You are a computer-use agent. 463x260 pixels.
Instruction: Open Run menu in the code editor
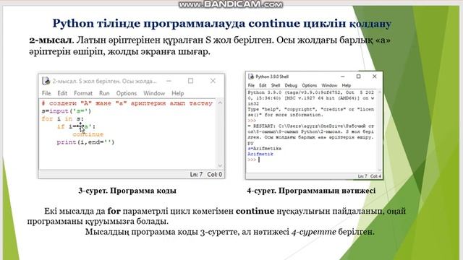[x=104, y=93]
